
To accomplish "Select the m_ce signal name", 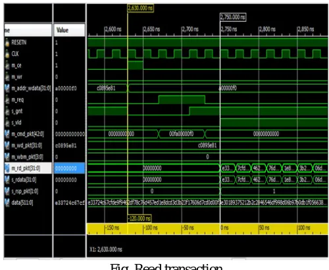I will click(16, 65).
